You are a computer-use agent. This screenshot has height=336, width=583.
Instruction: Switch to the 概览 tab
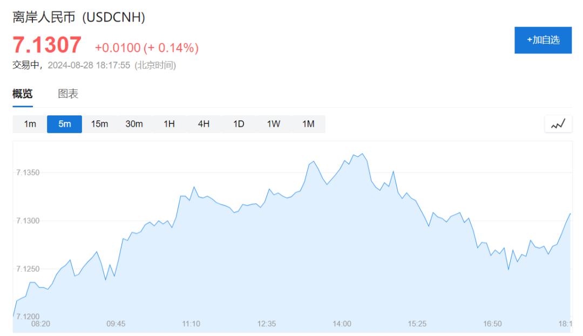pos(23,94)
